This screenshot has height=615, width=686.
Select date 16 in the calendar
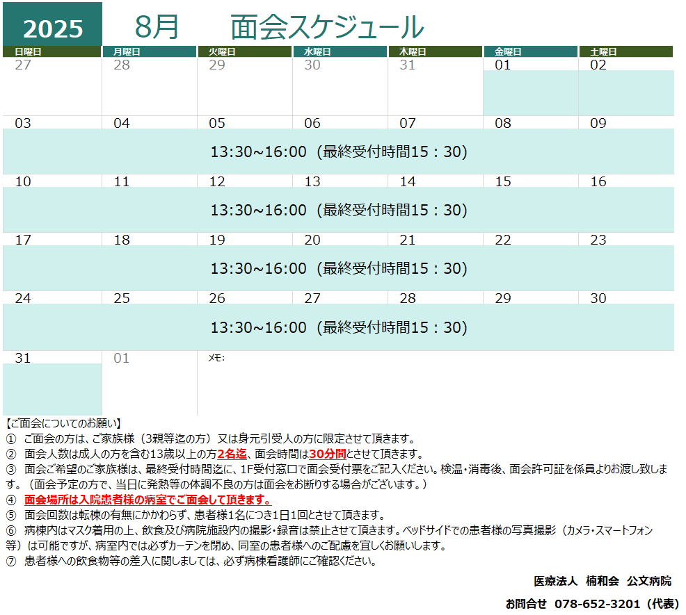(598, 181)
